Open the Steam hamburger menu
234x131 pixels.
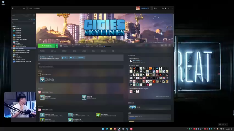[13, 8]
